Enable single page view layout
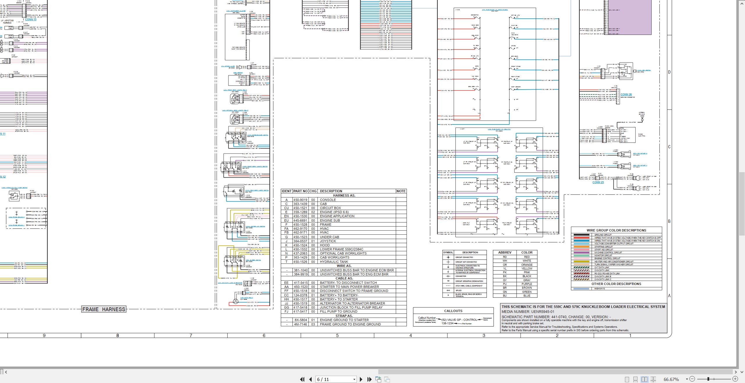 coord(627,379)
